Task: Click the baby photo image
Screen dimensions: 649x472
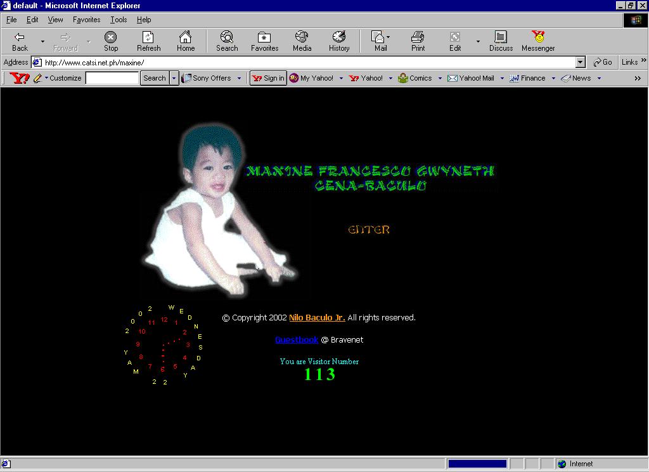Action: point(221,210)
